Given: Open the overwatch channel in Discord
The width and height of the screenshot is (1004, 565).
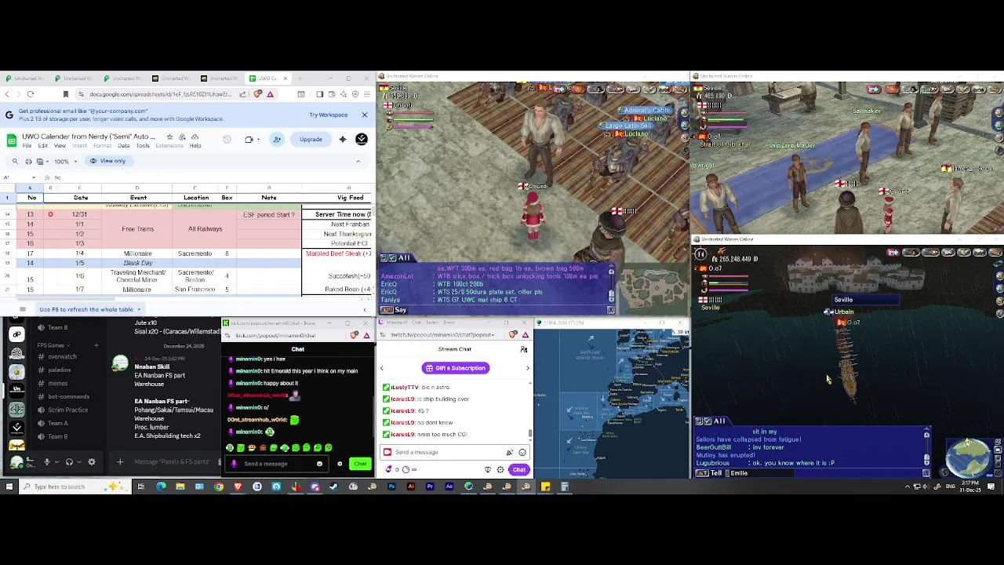Looking at the screenshot, I should tap(62, 356).
